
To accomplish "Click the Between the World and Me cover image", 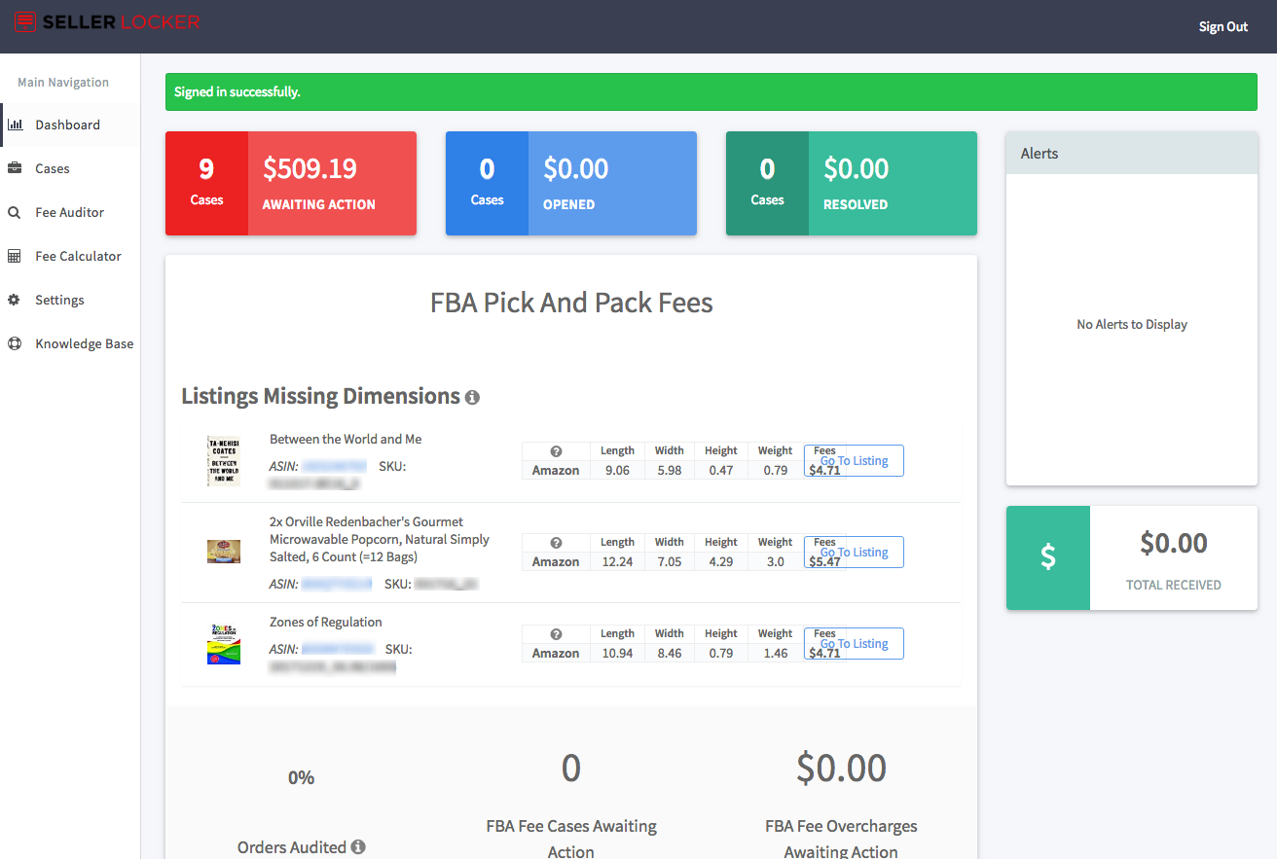I will pyautogui.click(x=224, y=461).
